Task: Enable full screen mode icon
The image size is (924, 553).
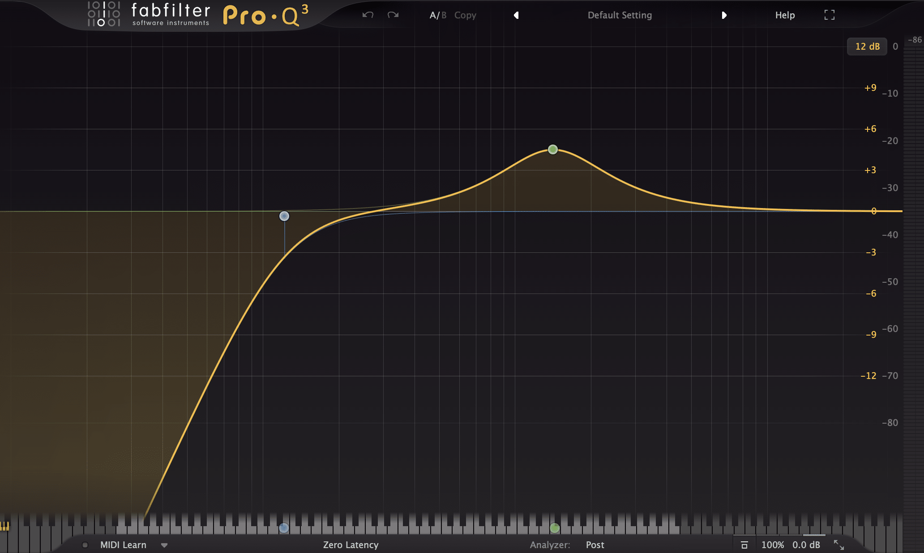Action: [x=830, y=15]
